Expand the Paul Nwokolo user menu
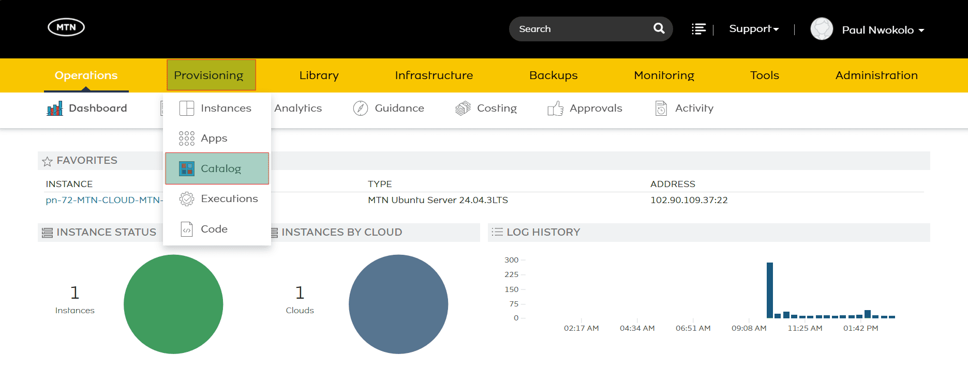This screenshot has height=369, width=968. (x=883, y=30)
